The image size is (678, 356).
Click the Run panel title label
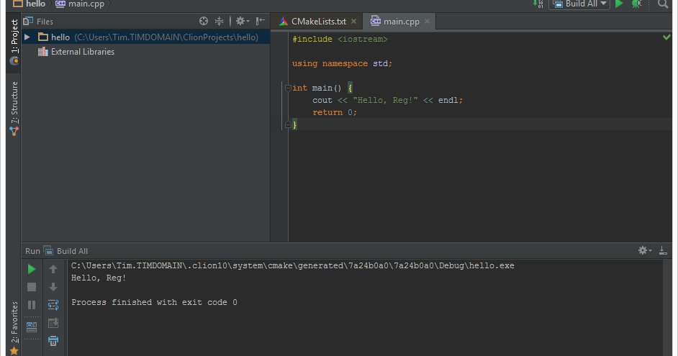click(x=32, y=251)
